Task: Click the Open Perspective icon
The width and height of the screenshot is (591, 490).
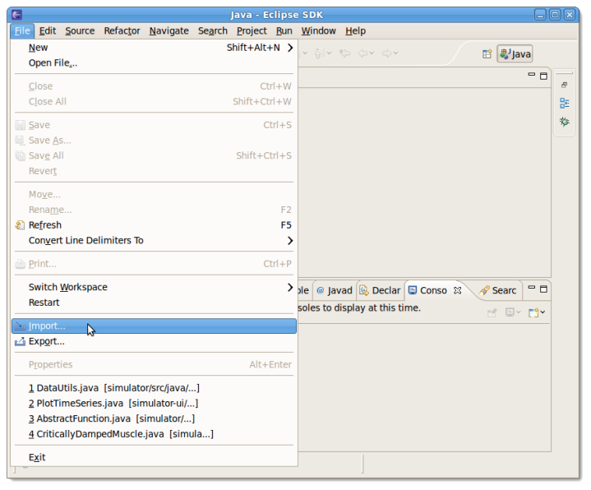Action: click(x=487, y=54)
